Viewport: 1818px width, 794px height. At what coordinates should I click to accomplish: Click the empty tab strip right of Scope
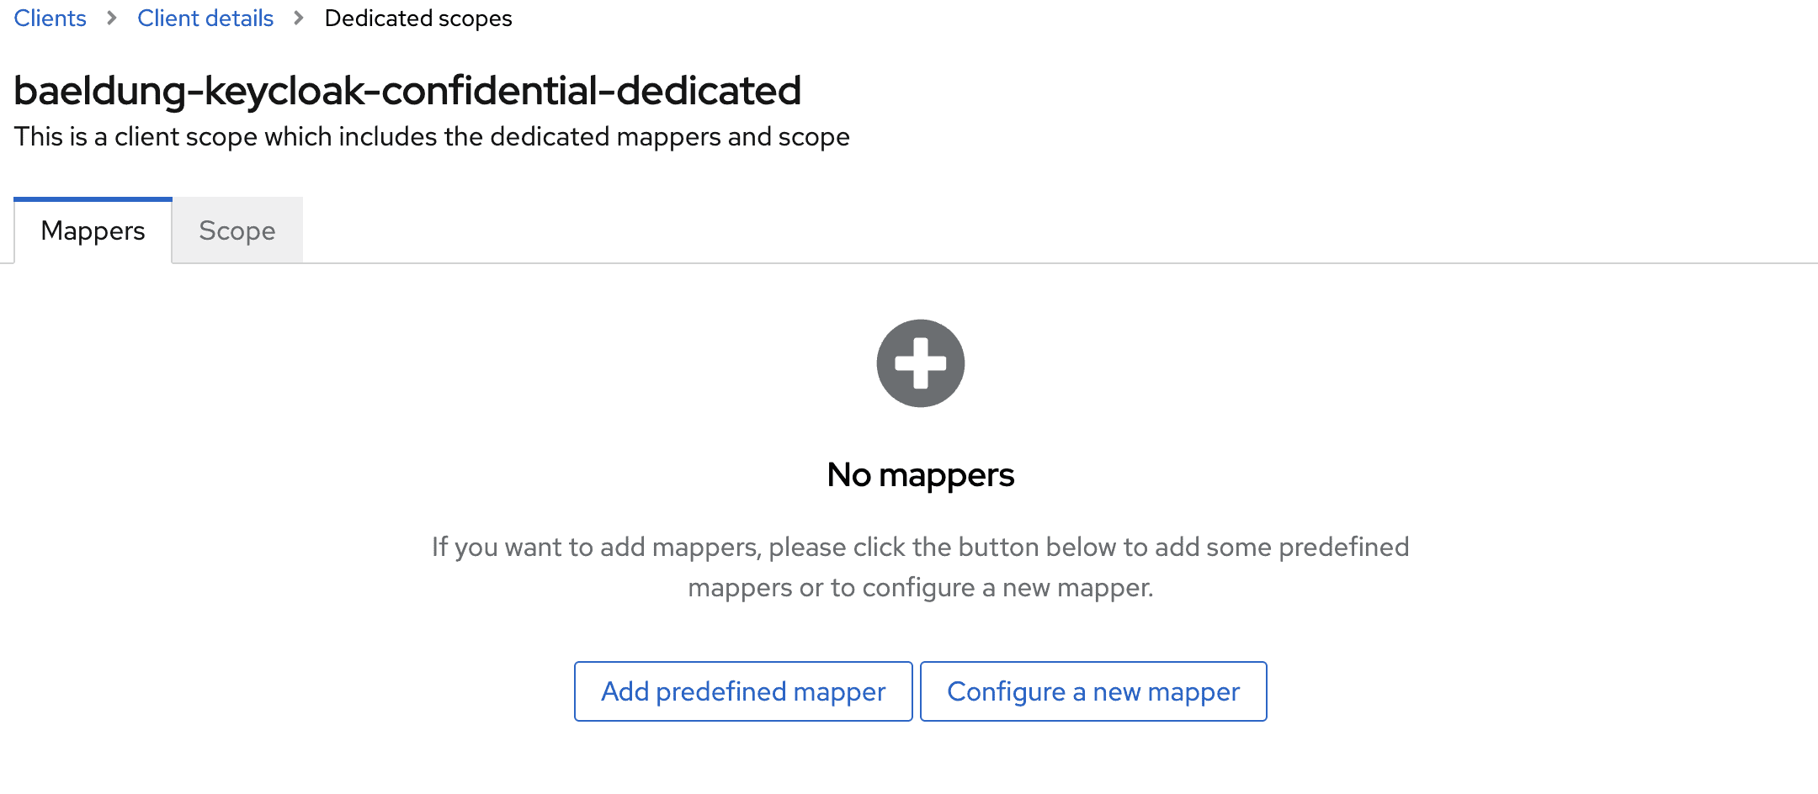click(1010, 230)
